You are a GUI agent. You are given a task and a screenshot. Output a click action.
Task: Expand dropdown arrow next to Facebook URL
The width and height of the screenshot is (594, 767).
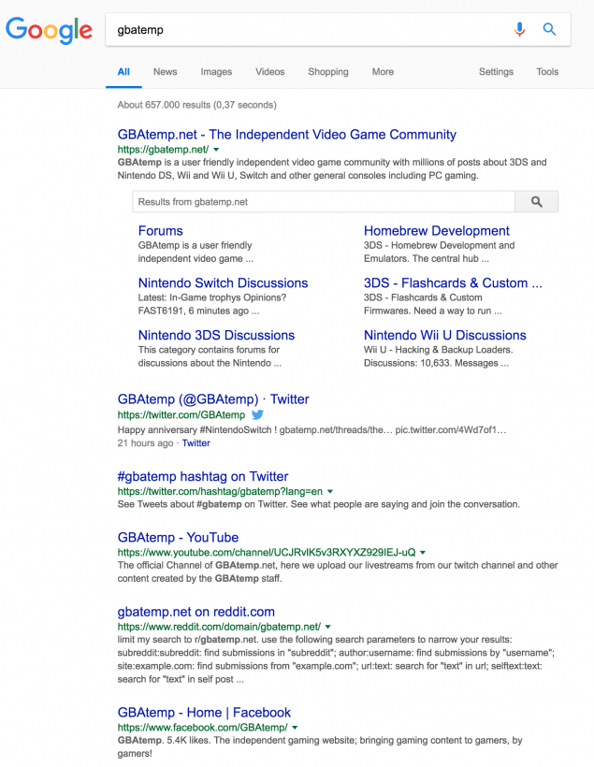click(295, 727)
